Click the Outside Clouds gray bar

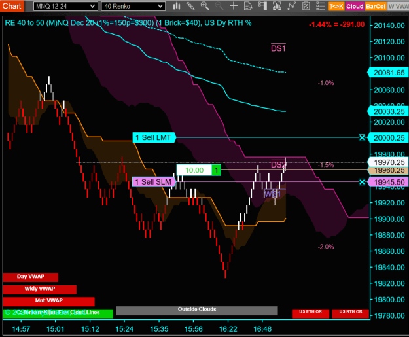tap(197, 310)
